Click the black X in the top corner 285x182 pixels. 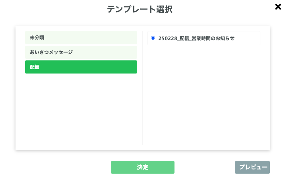pyautogui.click(x=278, y=7)
